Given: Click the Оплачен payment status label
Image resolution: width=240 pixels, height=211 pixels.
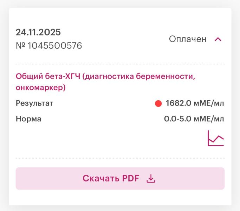Looking at the screenshot, I should tap(188, 39).
